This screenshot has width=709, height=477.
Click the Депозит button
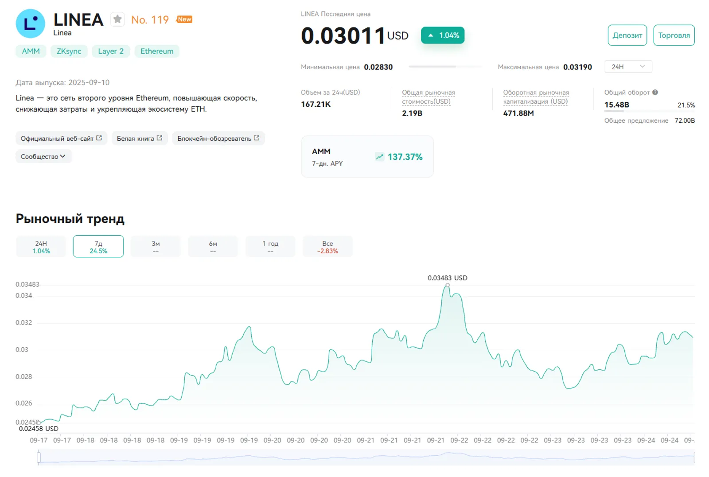tap(627, 35)
